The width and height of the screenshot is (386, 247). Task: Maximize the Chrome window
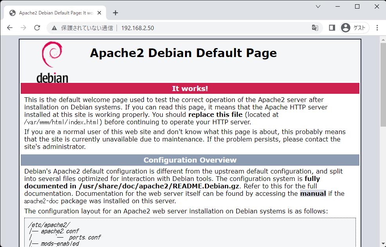tap(357, 7)
